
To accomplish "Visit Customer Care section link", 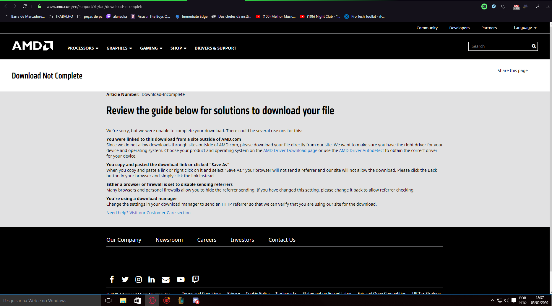I will pos(148,213).
